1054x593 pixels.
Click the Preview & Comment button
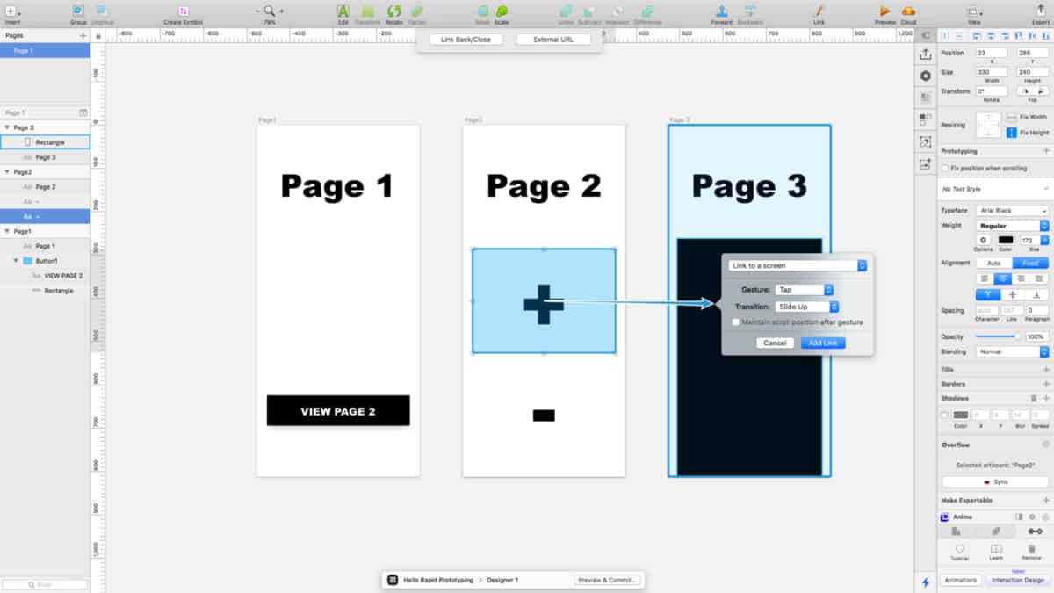pyautogui.click(x=608, y=579)
